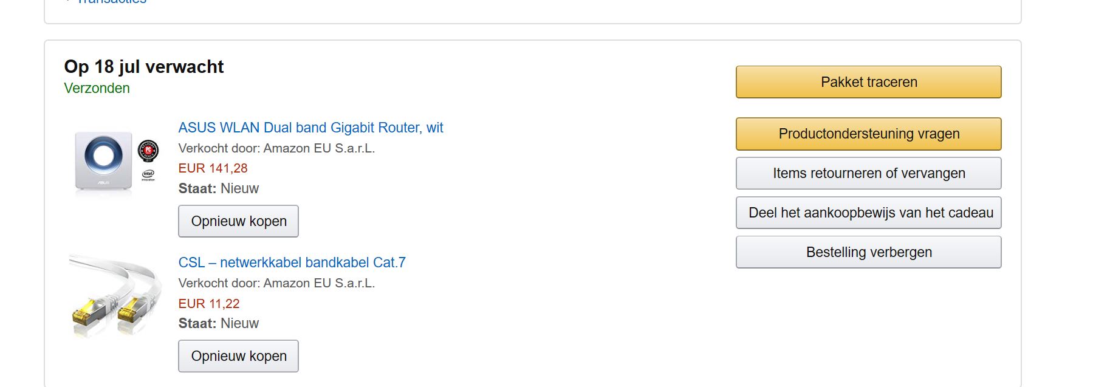
Task: Click Opnieuw kopen under the ASUS router
Action: pyautogui.click(x=238, y=221)
